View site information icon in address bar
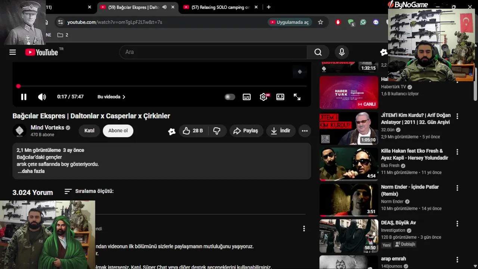The image size is (478, 269). [x=60, y=22]
